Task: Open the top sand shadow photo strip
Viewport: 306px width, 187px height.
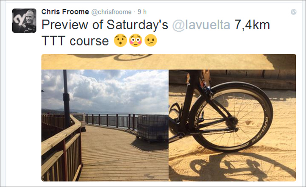Action: (x=169, y=61)
